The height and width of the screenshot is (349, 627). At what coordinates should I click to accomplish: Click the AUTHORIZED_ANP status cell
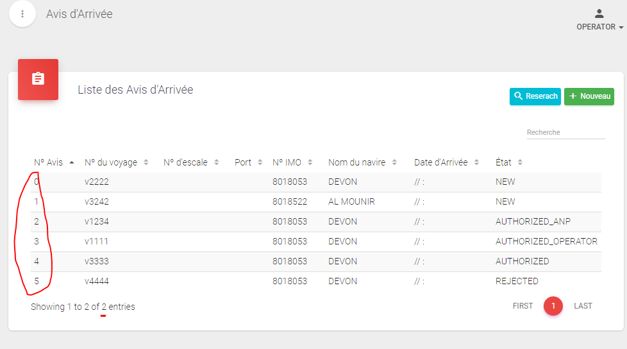[x=533, y=222]
